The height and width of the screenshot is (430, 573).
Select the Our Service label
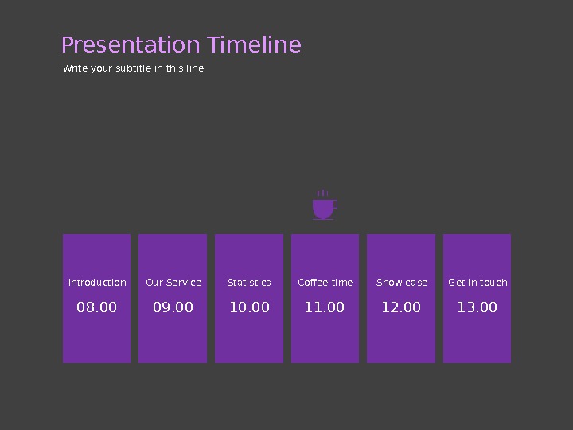173,283
